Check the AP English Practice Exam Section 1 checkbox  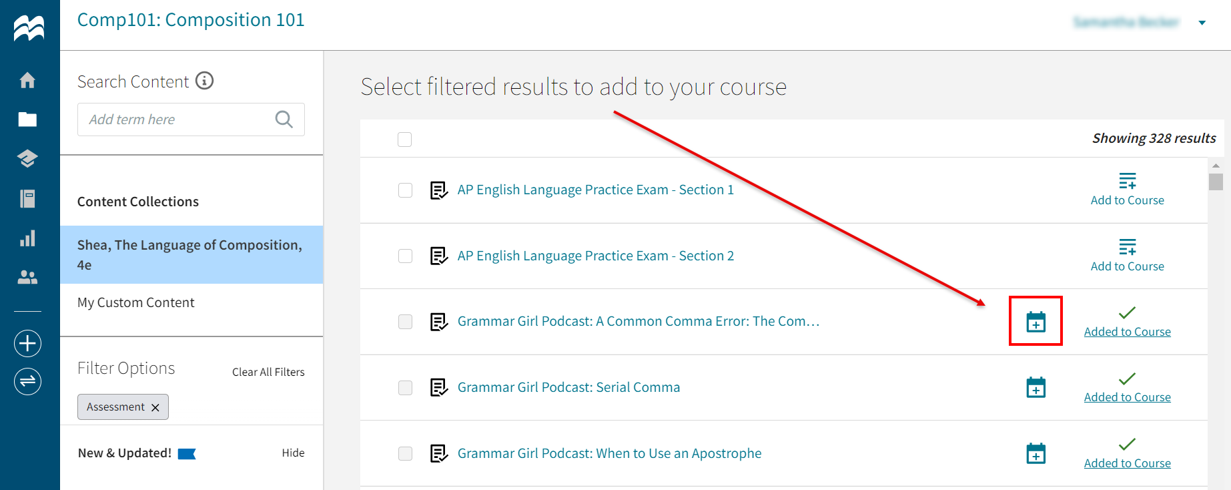[x=405, y=190]
